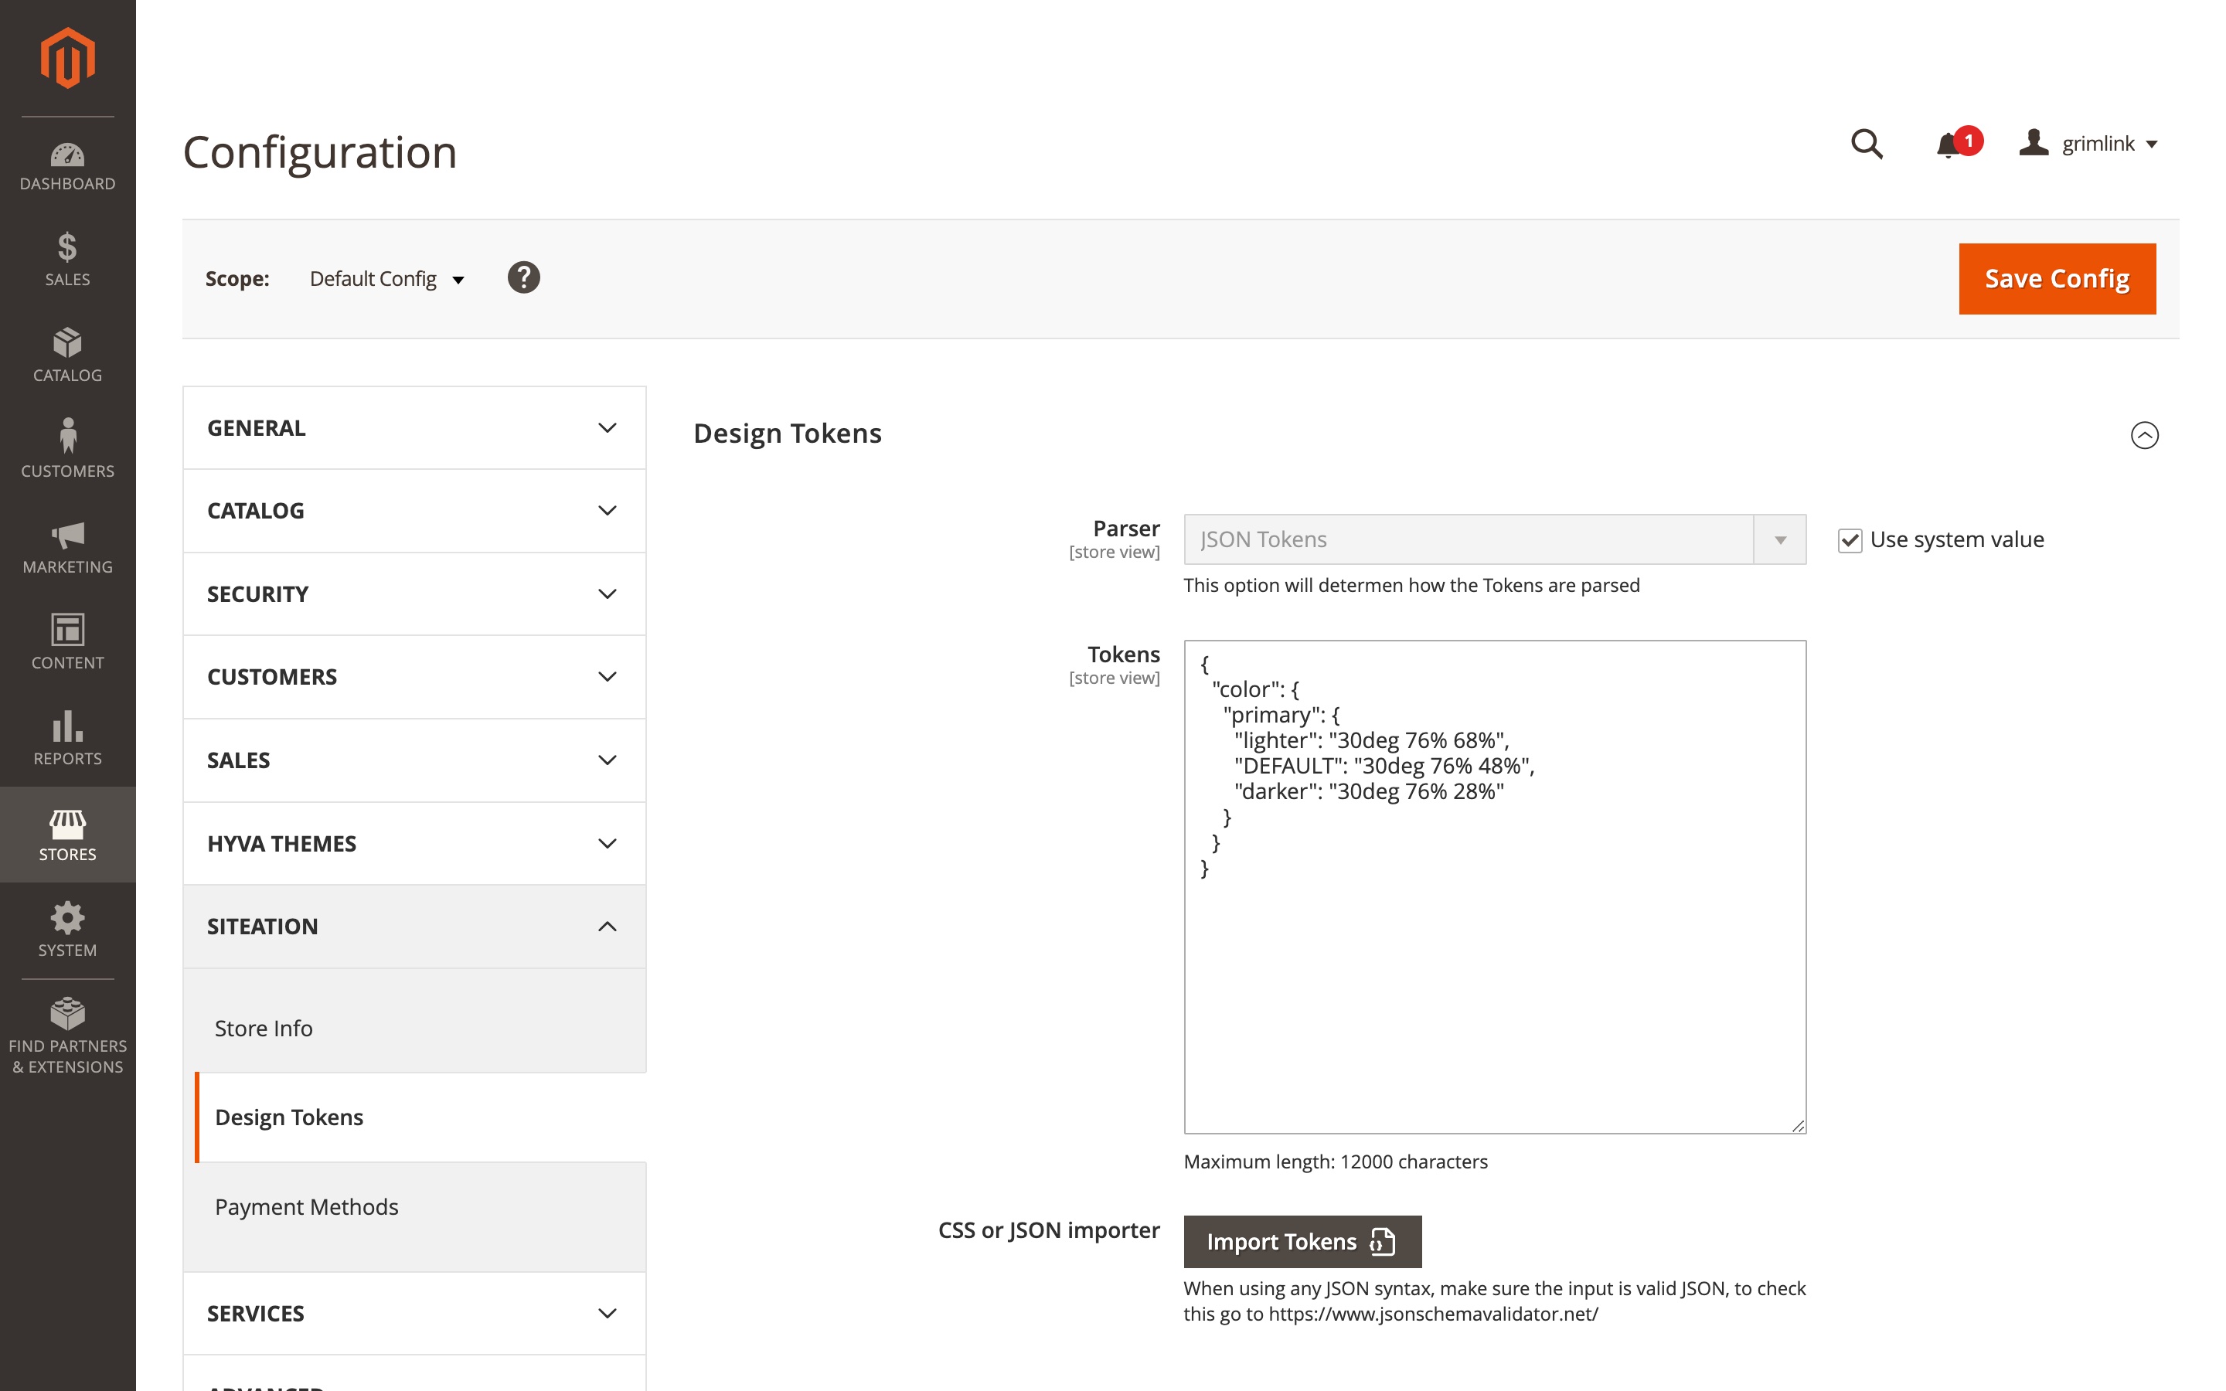2226x1391 pixels.
Task: Click the Import Tokens button
Action: pos(1302,1241)
